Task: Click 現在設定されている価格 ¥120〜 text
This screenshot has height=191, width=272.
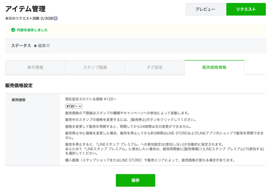Action: 91,99
